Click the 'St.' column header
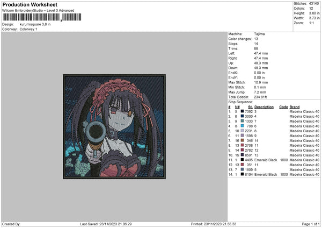 [250, 107]
